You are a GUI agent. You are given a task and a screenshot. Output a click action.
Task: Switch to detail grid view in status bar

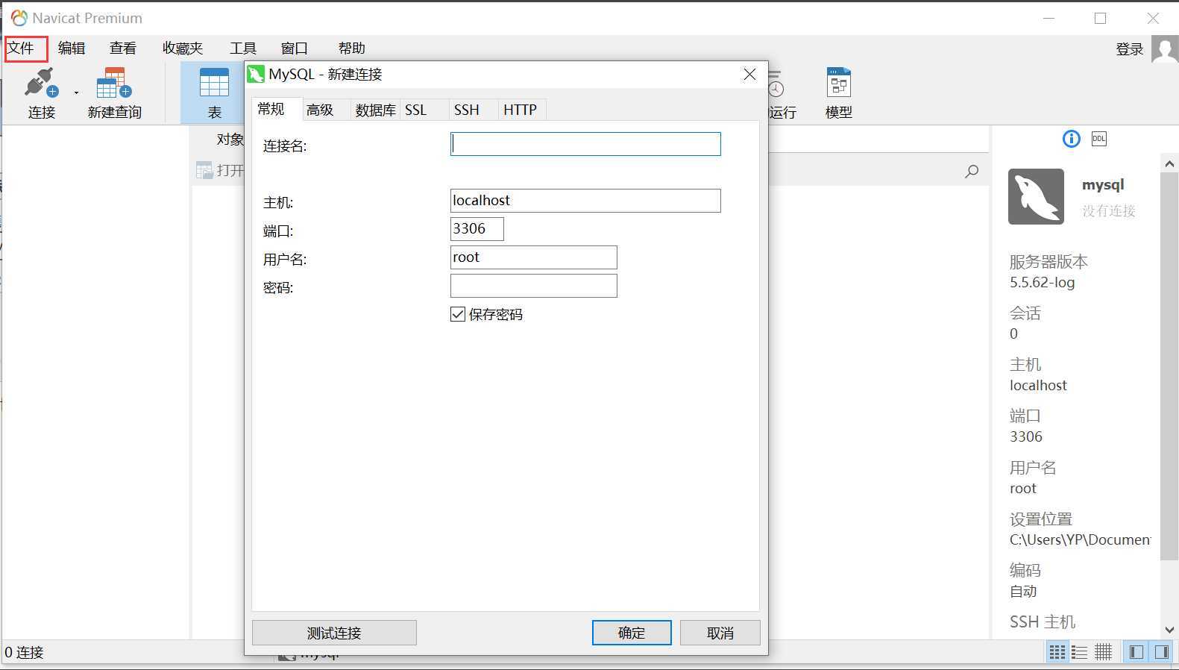1103,653
